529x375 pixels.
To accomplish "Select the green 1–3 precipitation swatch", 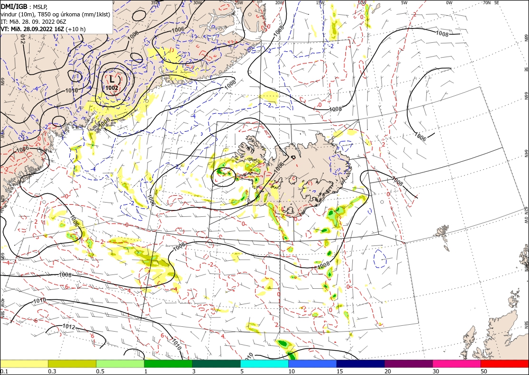I will click(x=168, y=364).
